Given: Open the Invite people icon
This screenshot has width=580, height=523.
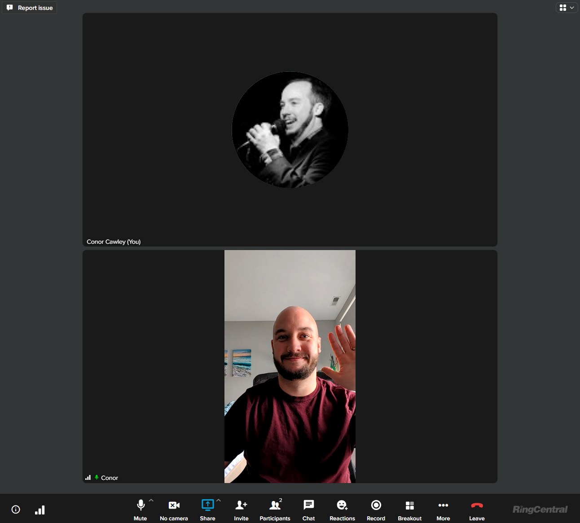Looking at the screenshot, I should 241,505.
